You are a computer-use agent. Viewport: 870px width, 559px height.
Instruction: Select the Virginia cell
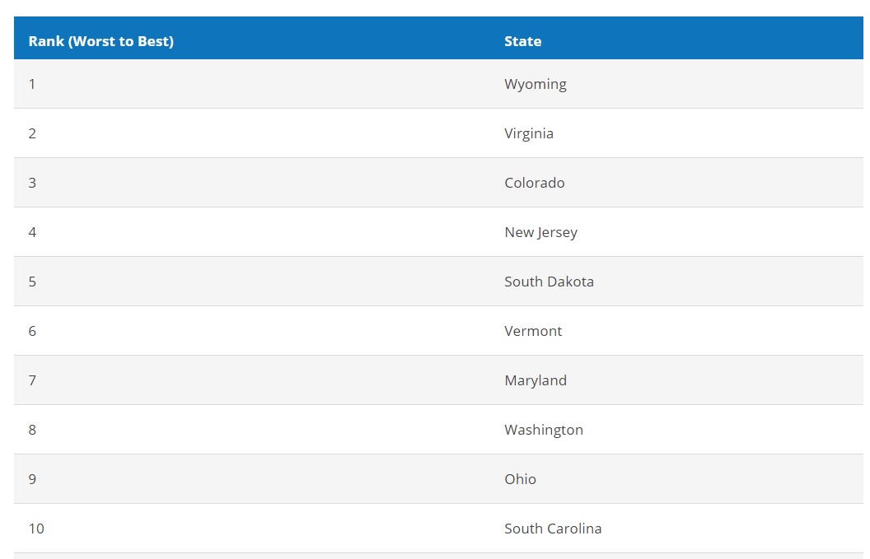click(x=529, y=133)
